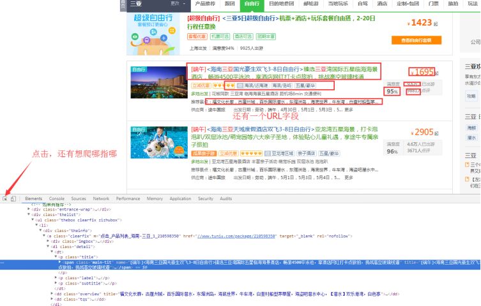Expand the div class="imgbox" node

(x=48, y=241)
